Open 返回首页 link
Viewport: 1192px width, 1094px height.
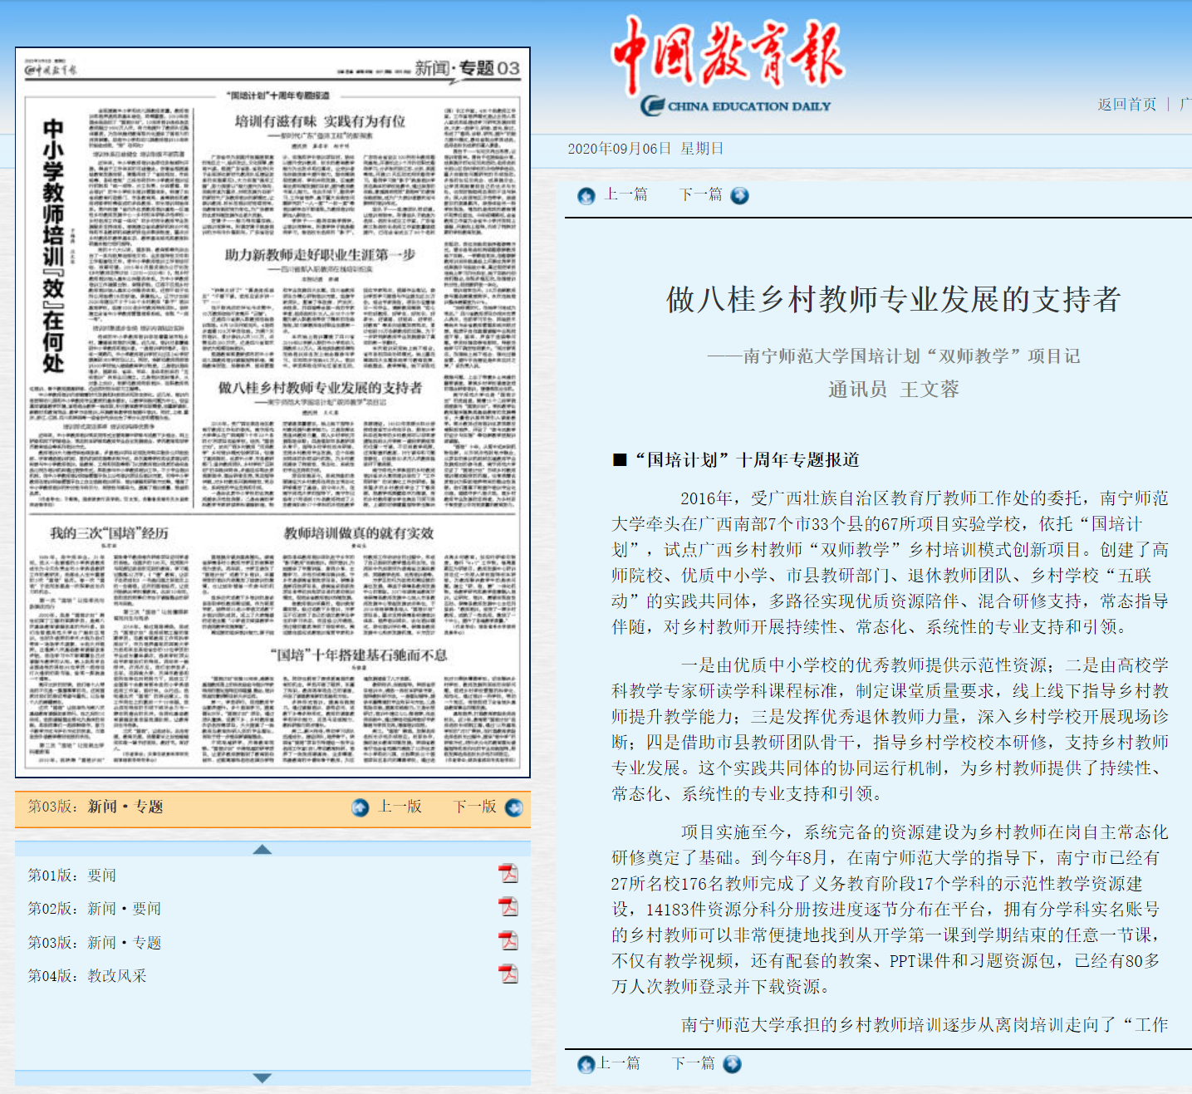[x=1127, y=104]
